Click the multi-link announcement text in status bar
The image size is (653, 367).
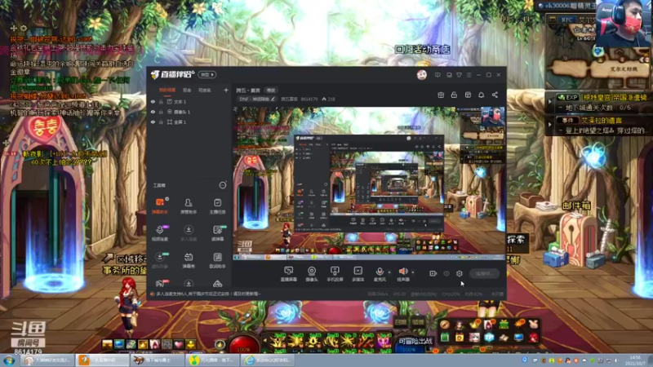[209, 294]
